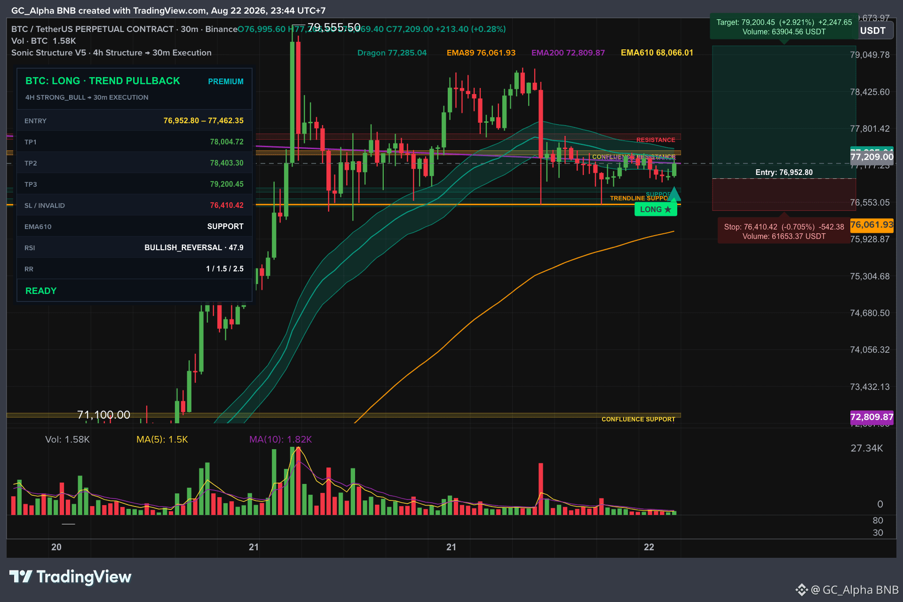Screen dimensions: 903x602
Task: Click the green up-arrow signal marker on the chart
Action: (x=674, y=193)
